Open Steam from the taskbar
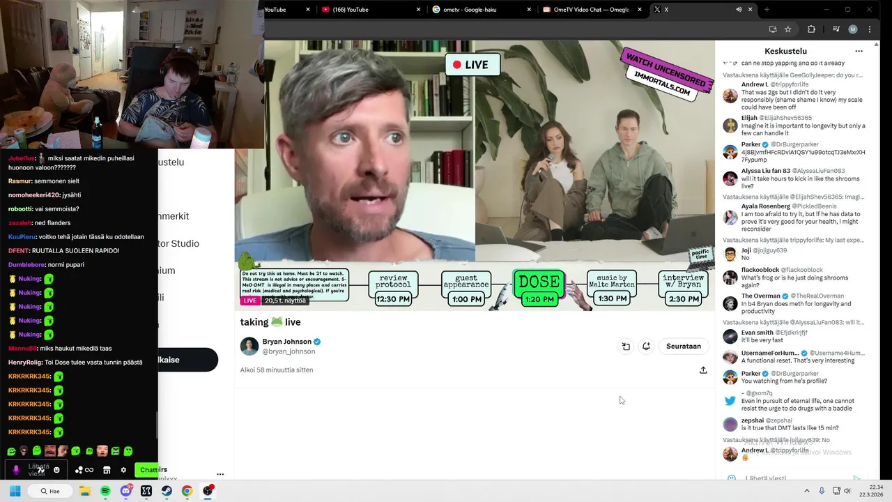 [x=167, y=491]
